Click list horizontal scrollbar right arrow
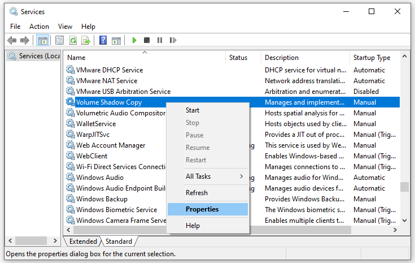 (x=395, y=230)
